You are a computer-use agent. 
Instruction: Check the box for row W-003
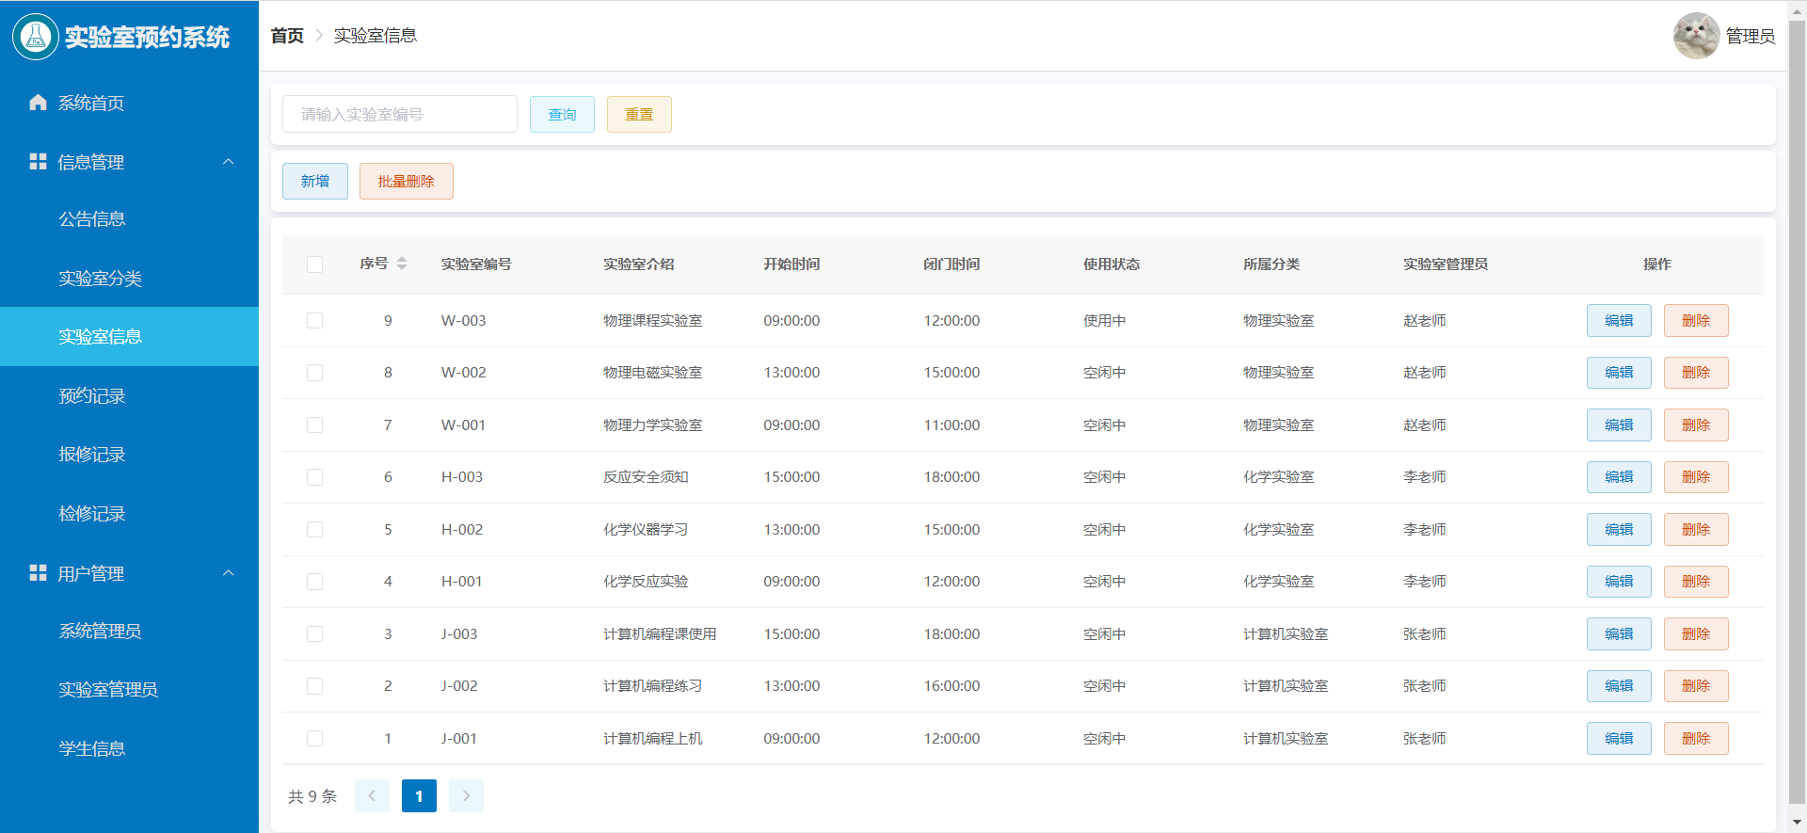click(314, 321)
